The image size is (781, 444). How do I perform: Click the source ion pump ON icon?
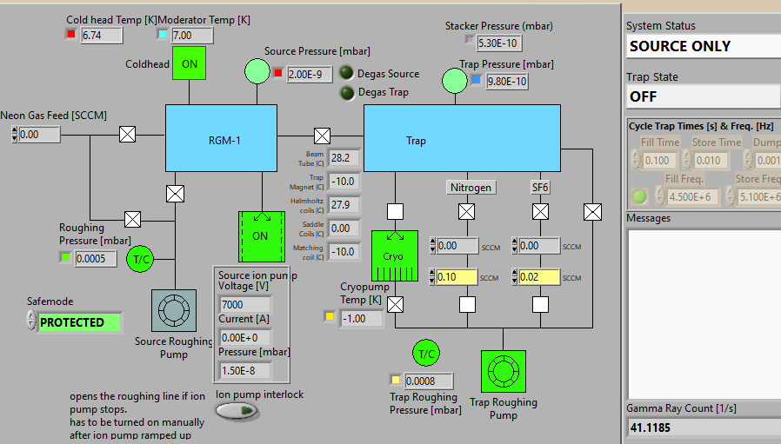click(262, 236)
